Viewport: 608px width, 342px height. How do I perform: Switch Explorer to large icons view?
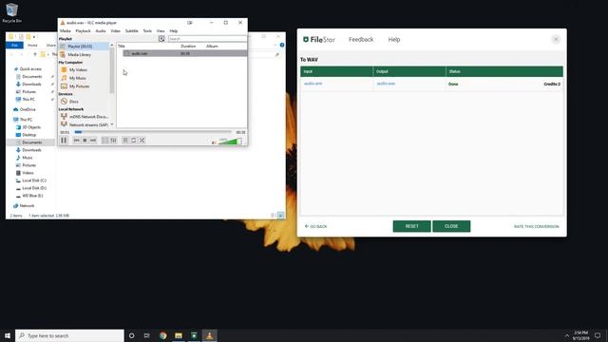pos(281,216)
